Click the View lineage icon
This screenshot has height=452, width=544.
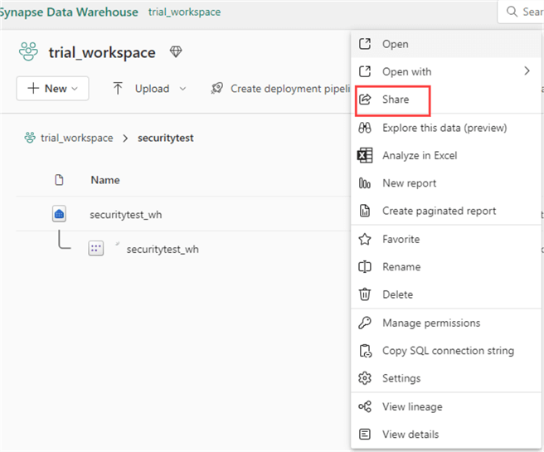(x=364, y=406)
